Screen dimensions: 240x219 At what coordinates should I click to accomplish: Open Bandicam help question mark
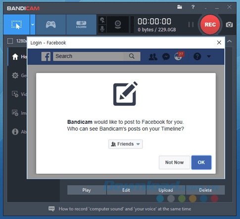tap(193, 7)
